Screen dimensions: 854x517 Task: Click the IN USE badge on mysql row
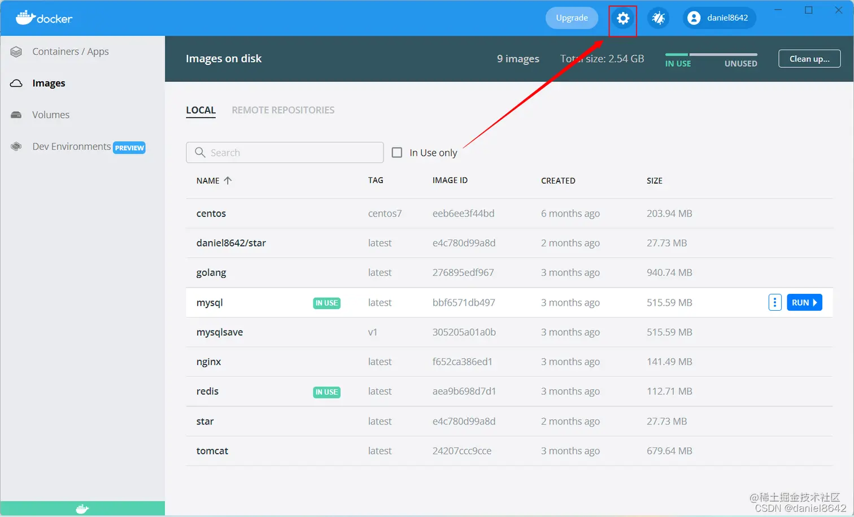pyautogui.click(x=326, y=303)
